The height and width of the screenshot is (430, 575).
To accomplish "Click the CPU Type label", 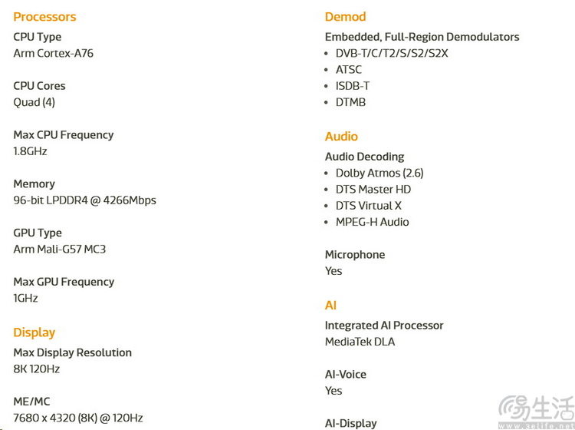I will coord(38,37).
